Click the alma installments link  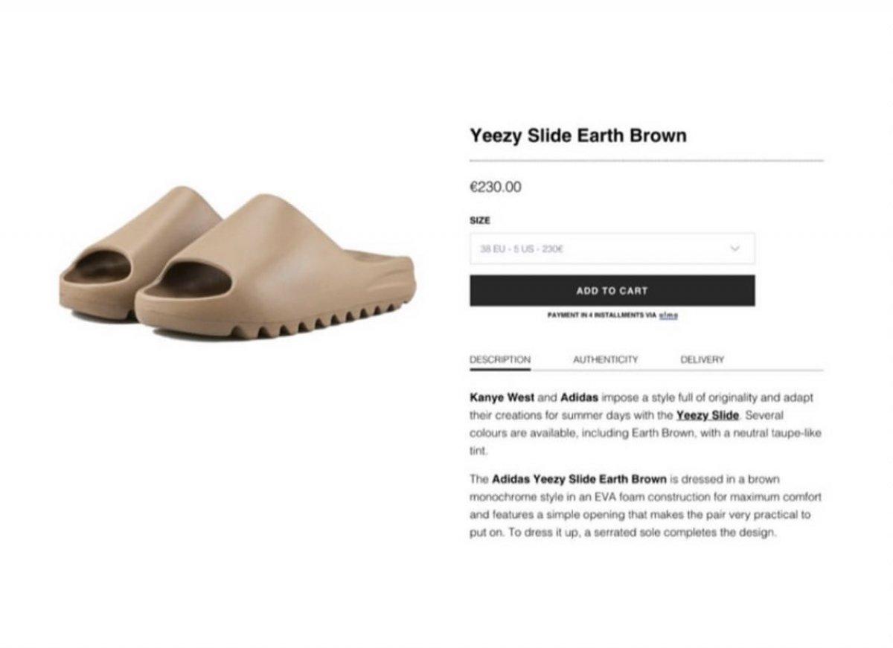pyautogui.click(x=668, y=315)
